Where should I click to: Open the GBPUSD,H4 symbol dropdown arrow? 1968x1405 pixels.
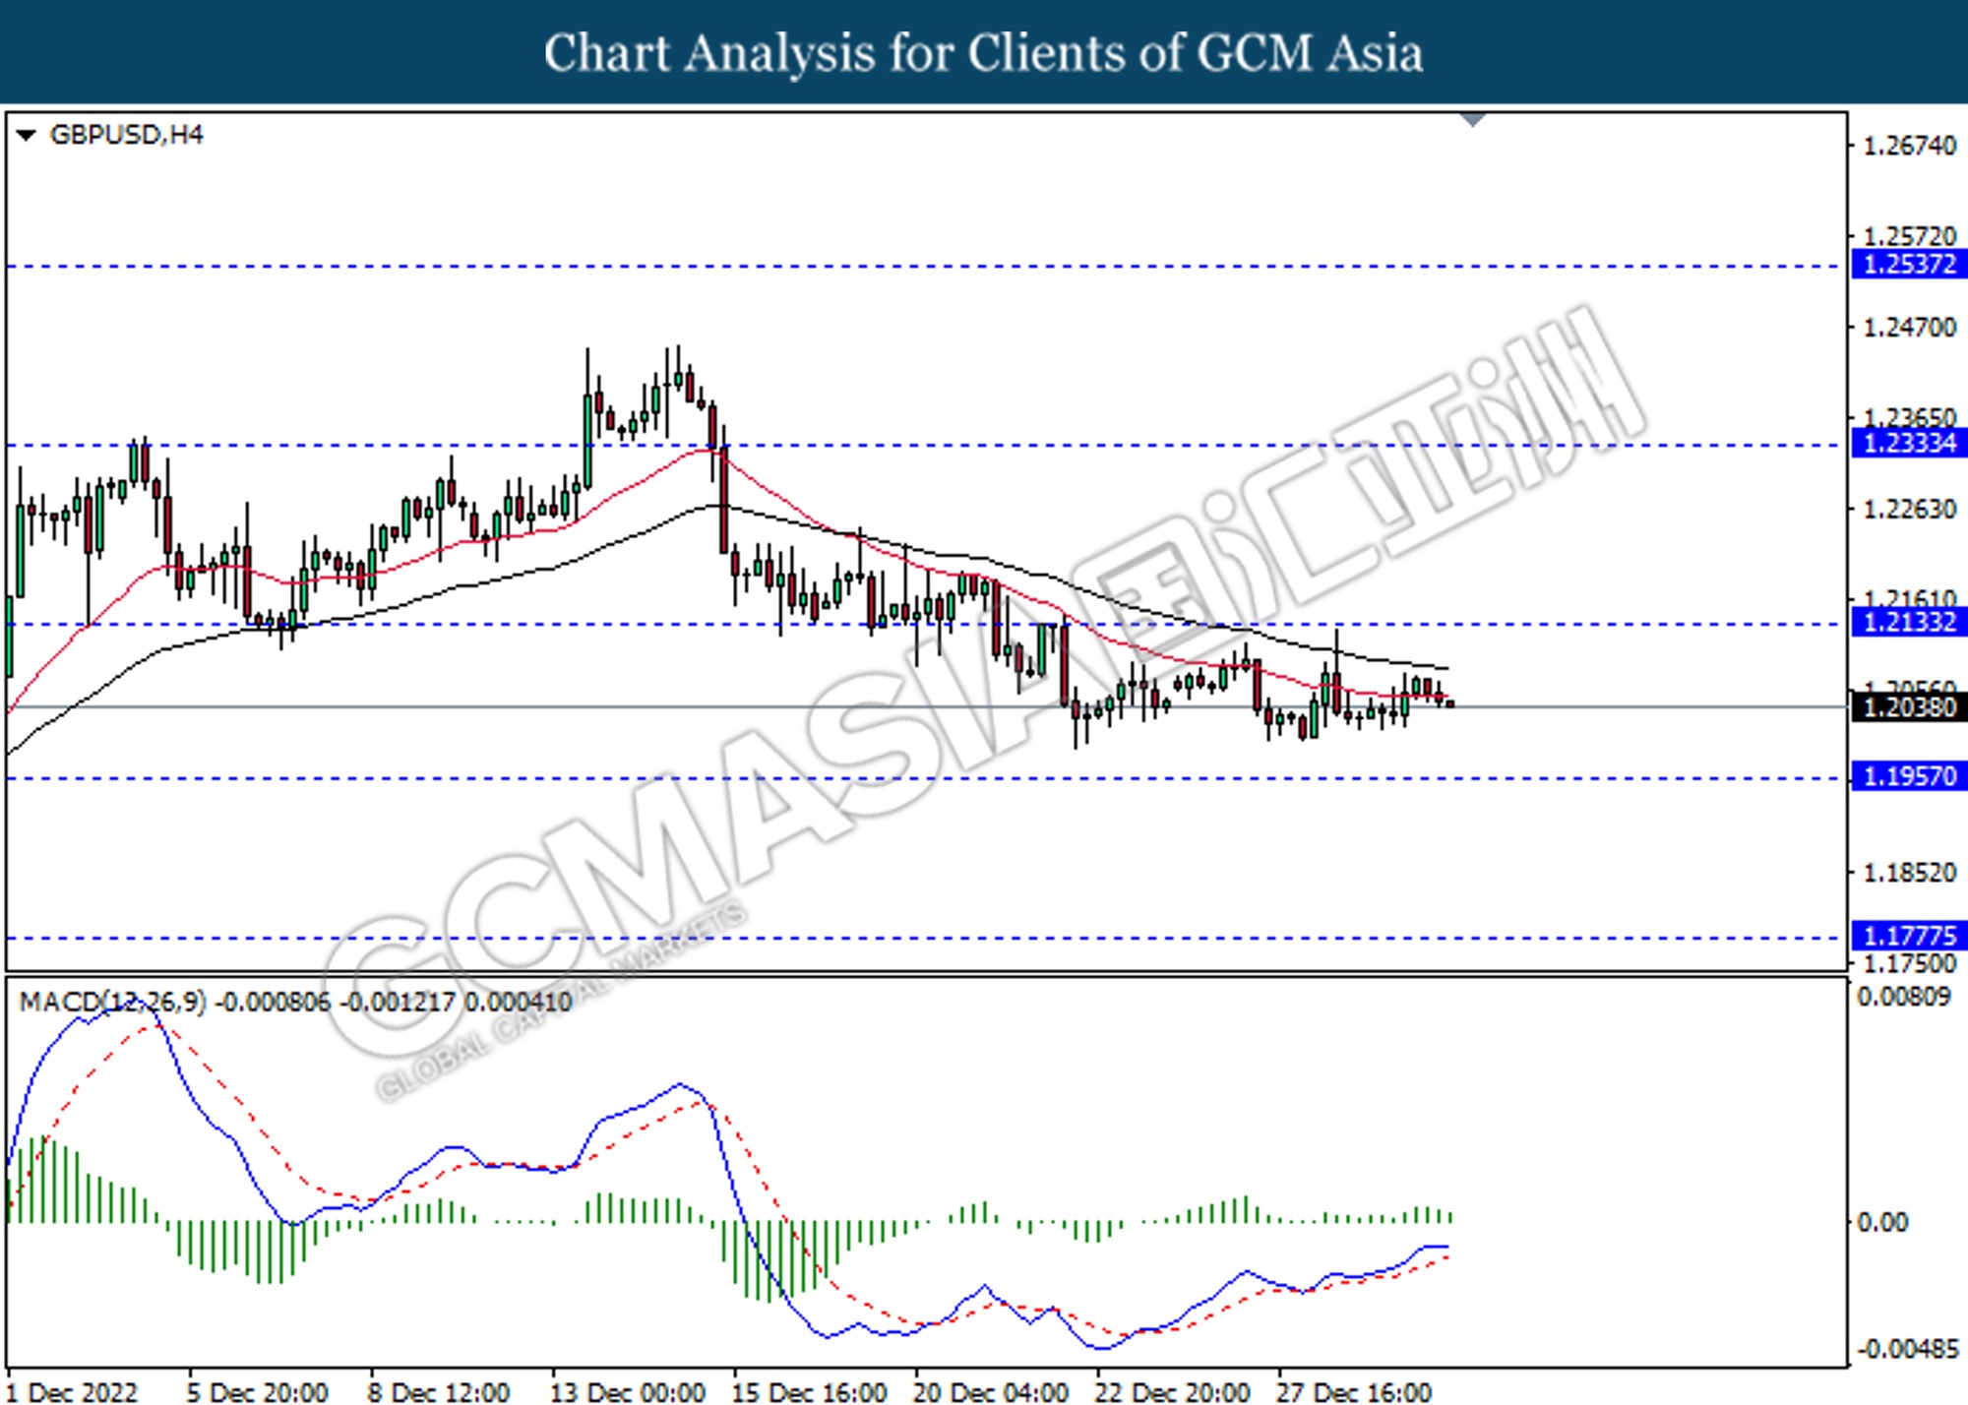tap(27, 135)
